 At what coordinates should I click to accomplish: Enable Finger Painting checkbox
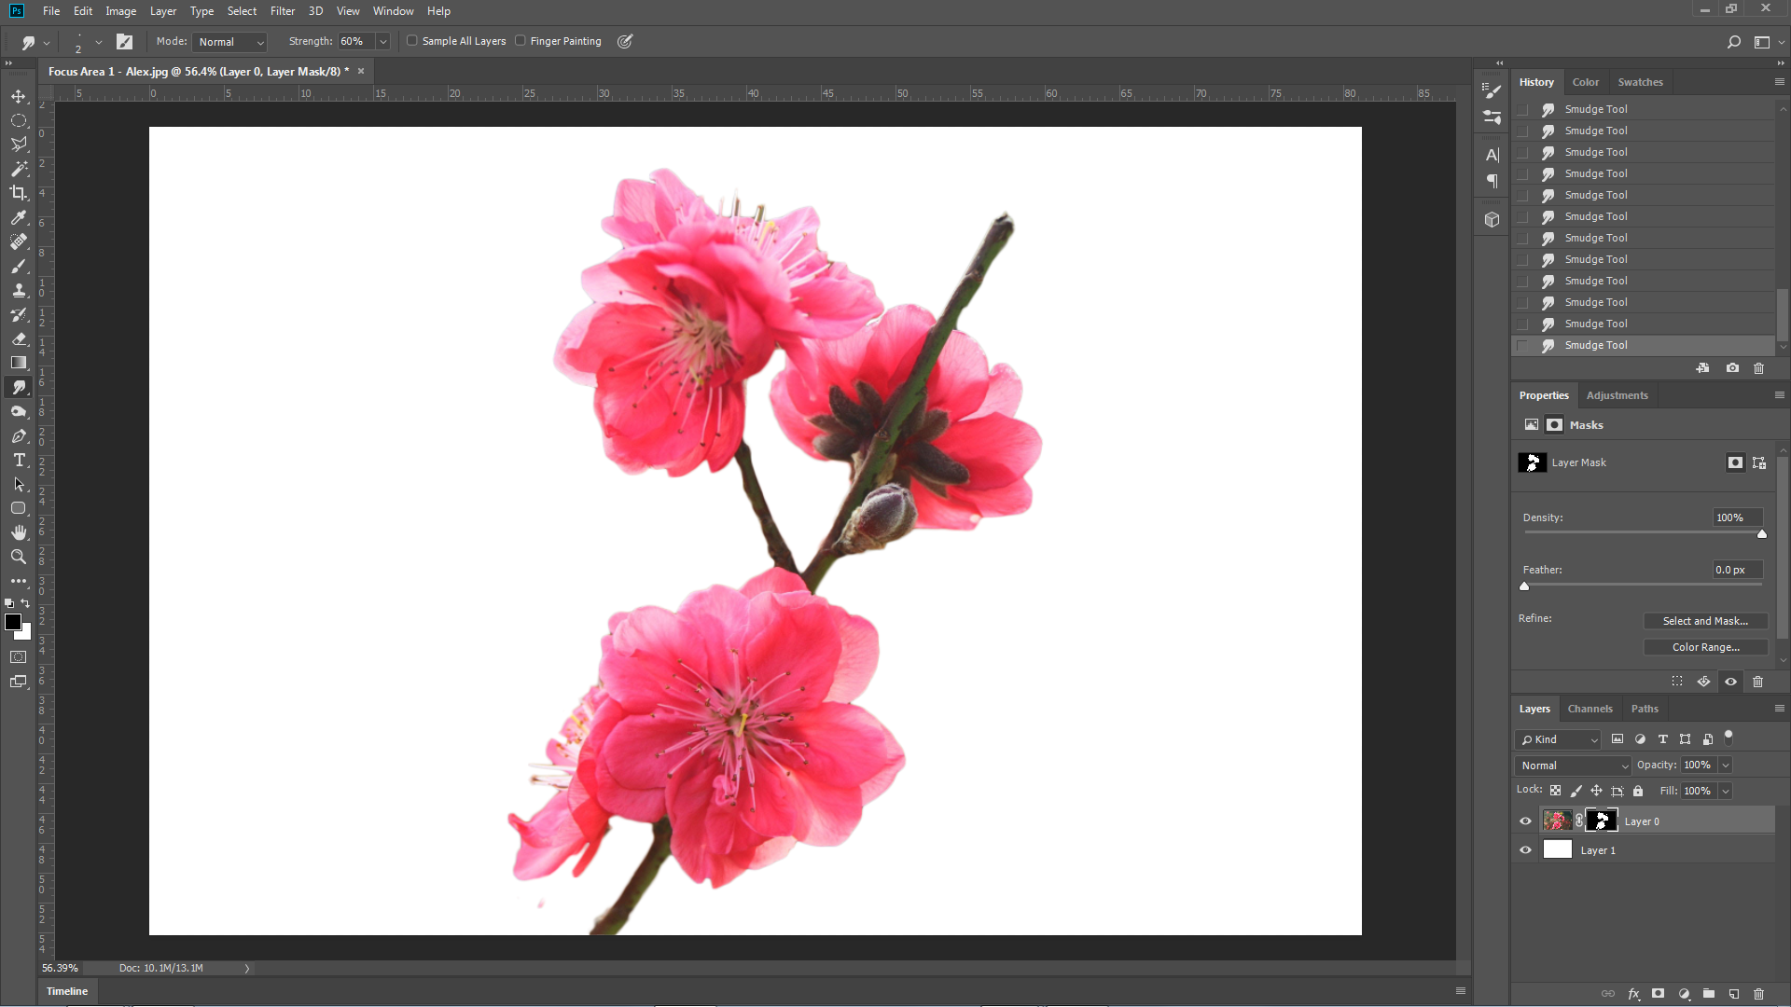[521, 41]
